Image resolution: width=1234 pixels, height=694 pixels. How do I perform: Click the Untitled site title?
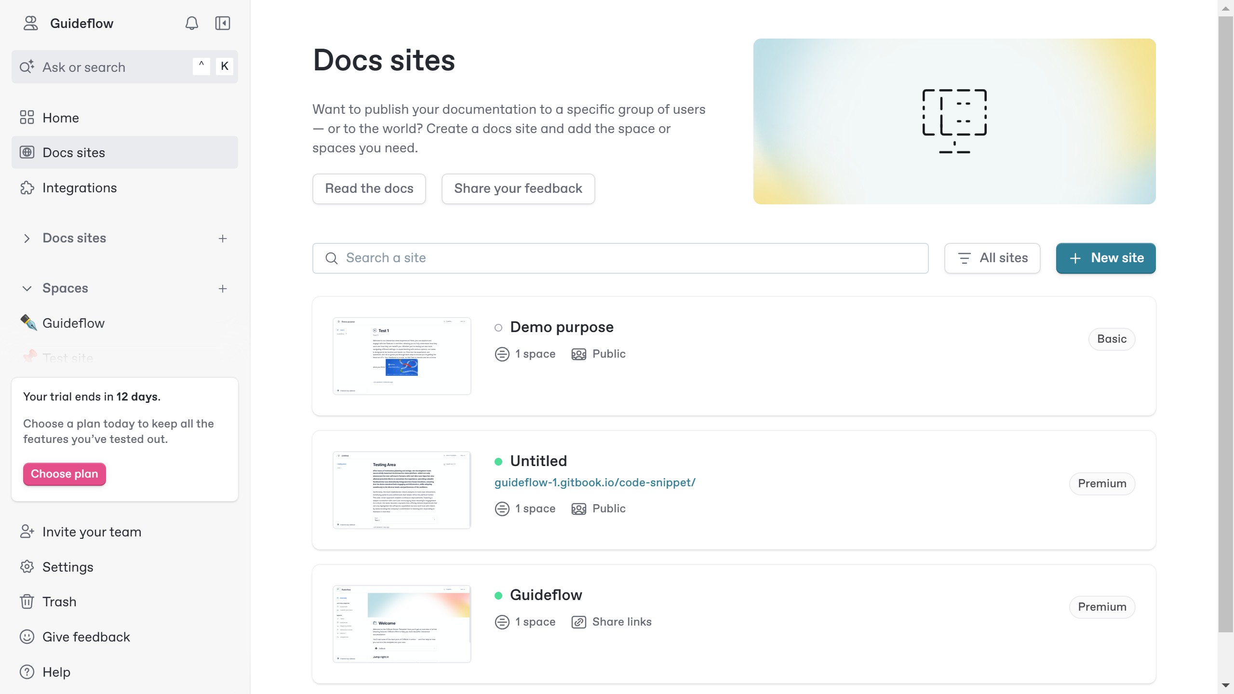click(x=538, y=461)
